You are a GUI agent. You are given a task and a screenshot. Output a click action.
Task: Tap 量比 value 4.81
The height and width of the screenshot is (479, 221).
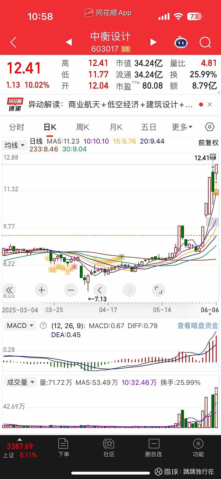209,63
